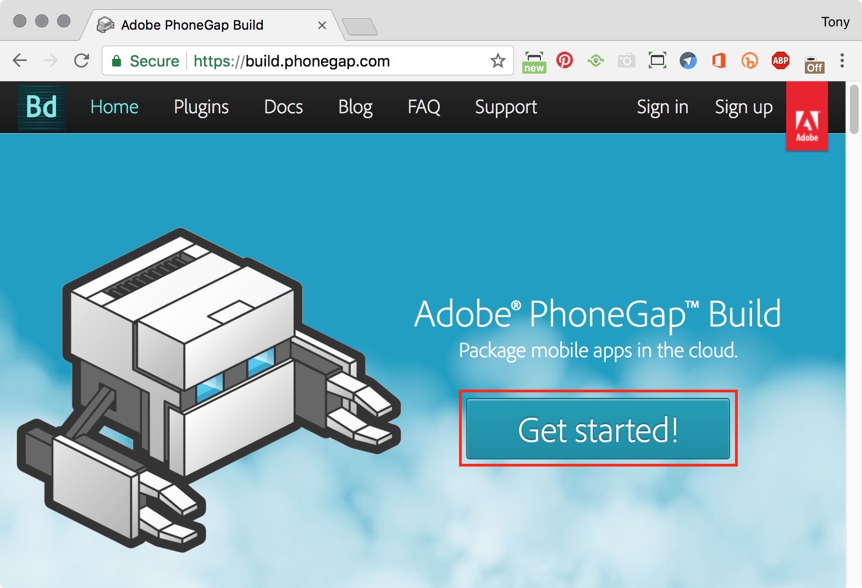Click 'Package mobile apps in the cloud.' text
The height and width of the screenshot is (588, 862).
pos(598,350)
